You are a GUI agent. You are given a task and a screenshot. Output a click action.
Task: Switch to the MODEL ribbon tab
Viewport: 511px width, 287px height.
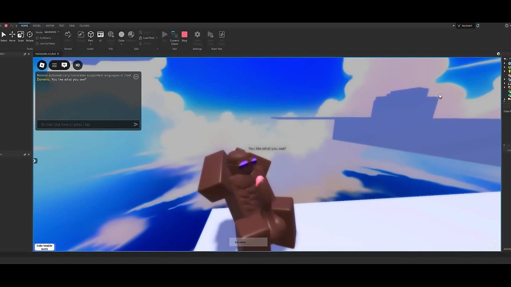click(x=37, y=26)
